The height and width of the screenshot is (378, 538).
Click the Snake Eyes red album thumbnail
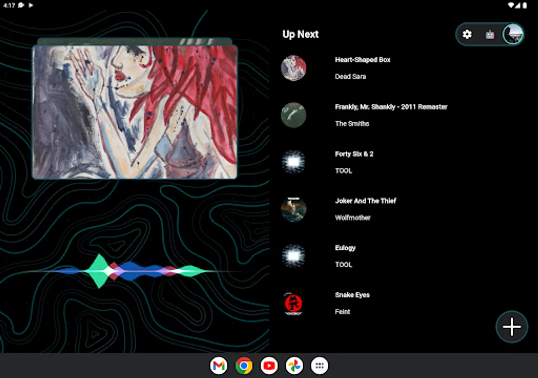point(293,303)
